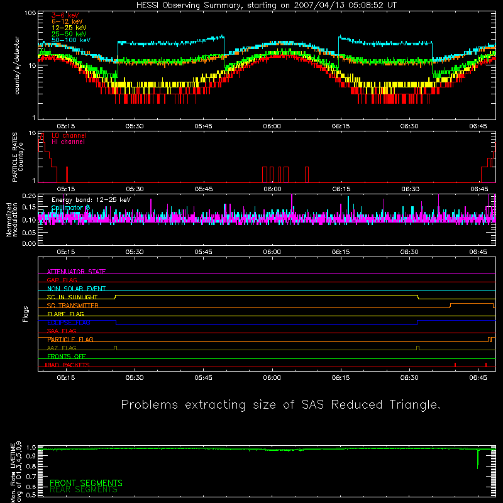Click the HESSI Observing Summary title text
Image resolution: width=503 pixels, height=503 pixels.
(x=267, y=5)
